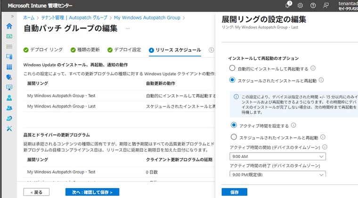Select My Windows Autopatch Group - Last in Windows Update table

pyautogui.click(x=61, y=106)
